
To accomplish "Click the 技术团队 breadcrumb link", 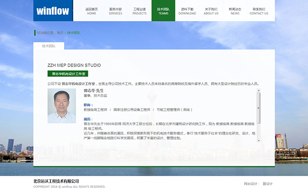I will 73,33.
